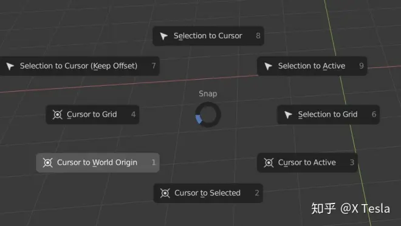
Task: Click shortcut number 4 label
Action: [x=133, y=114]
